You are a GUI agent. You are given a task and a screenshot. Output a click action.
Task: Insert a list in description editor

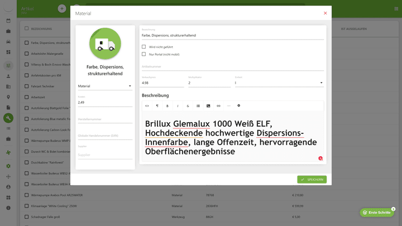coord(198,106)
